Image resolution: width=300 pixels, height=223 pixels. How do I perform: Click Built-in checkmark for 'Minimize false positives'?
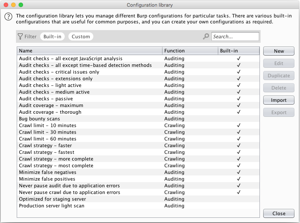click(239, 179)
